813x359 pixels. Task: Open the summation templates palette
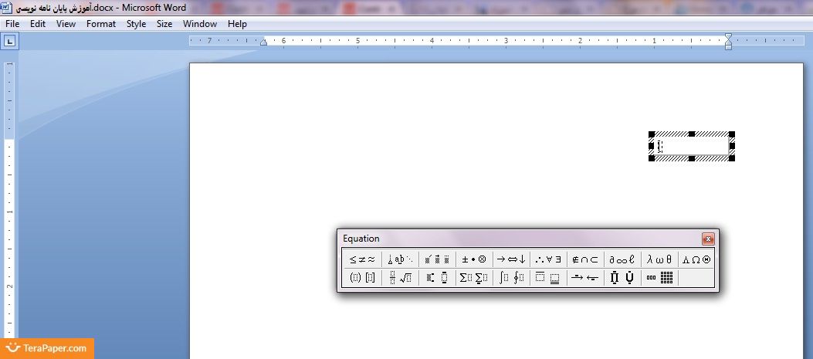point(474,278)
